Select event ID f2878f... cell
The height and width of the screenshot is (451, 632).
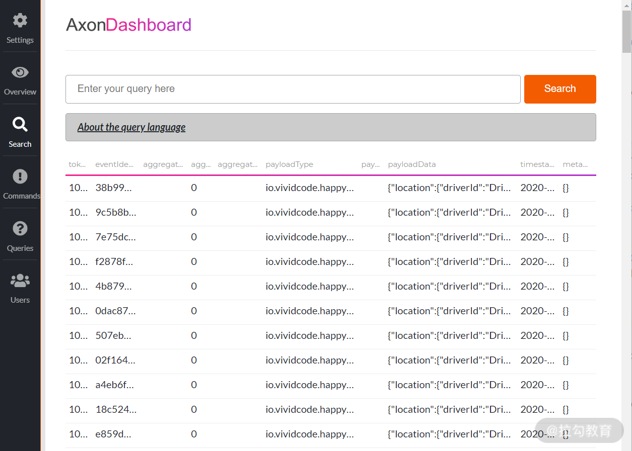click(x=114, y=262)
